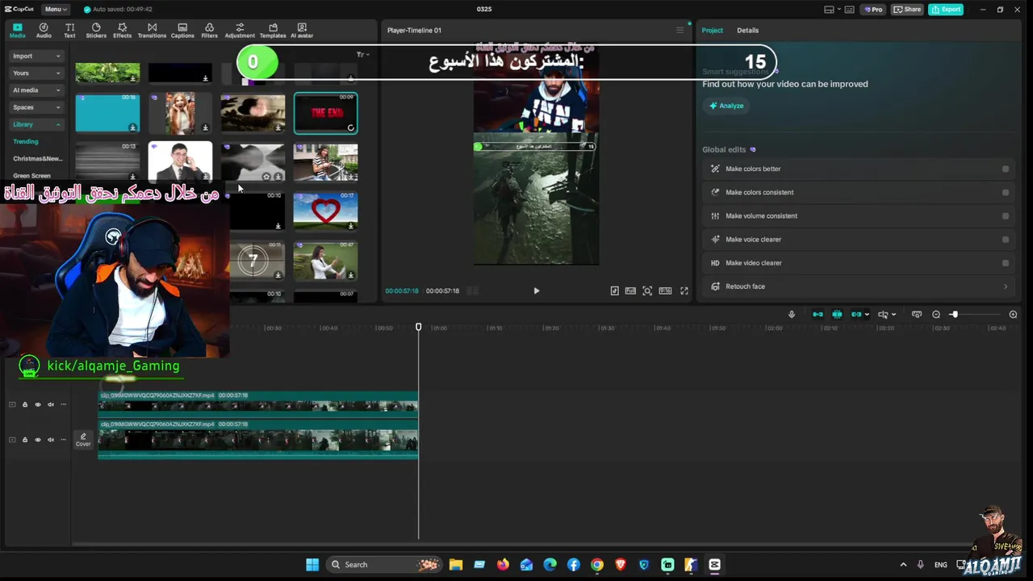This screenshot has width=1033, height=581.
Task: Click the taskbar Search box
Action: pyautogui.click(x=383, y=565)
